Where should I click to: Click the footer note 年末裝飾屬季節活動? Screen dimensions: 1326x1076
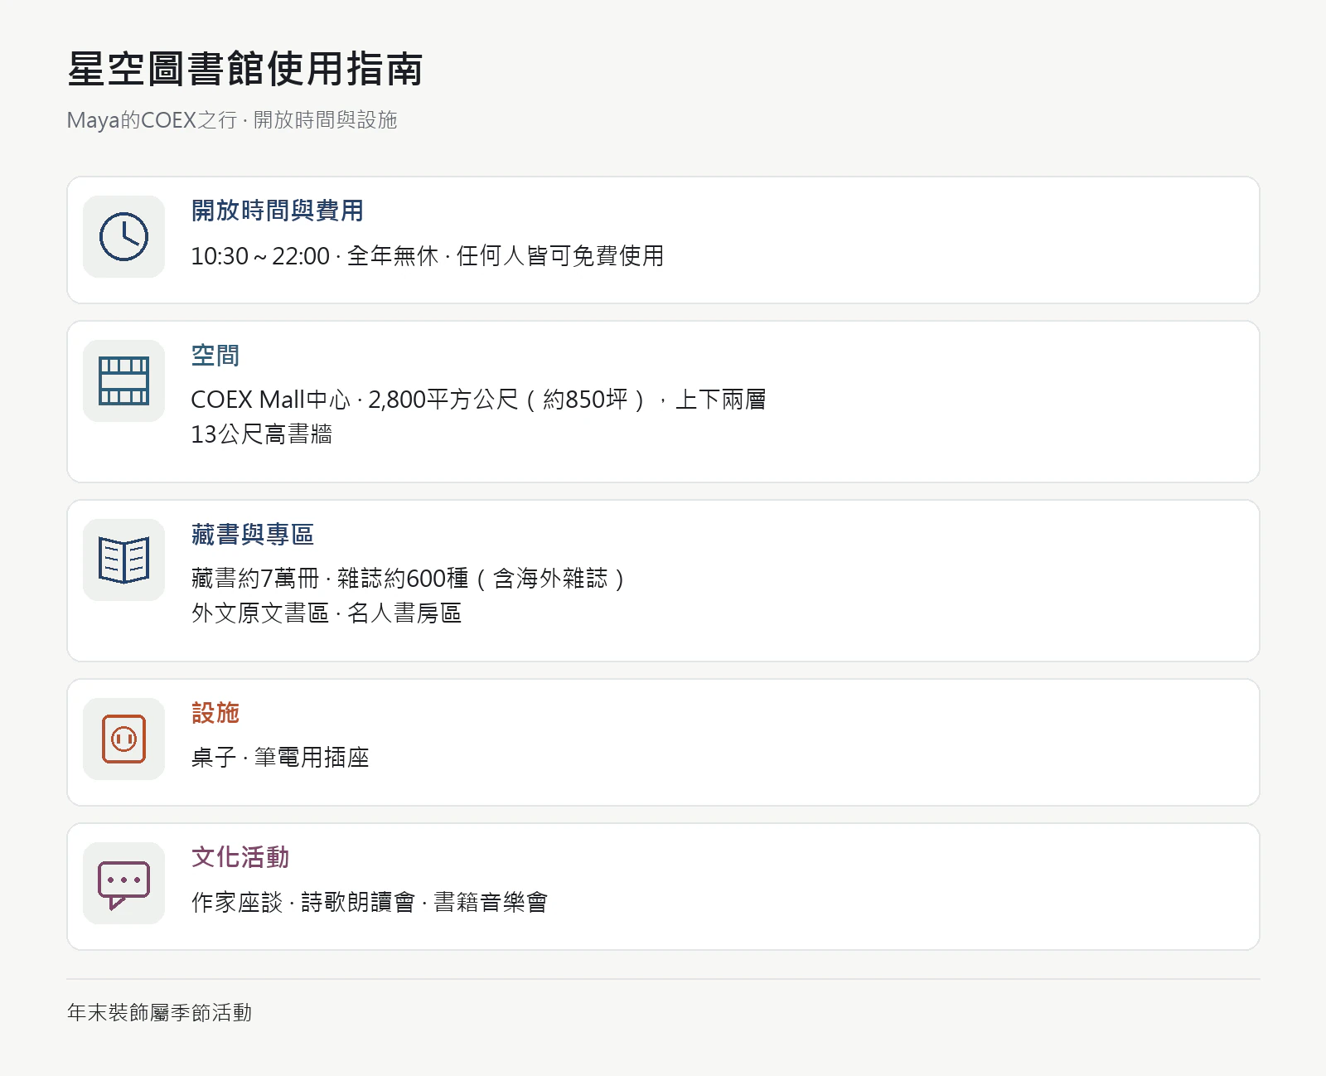point(159,1012)
